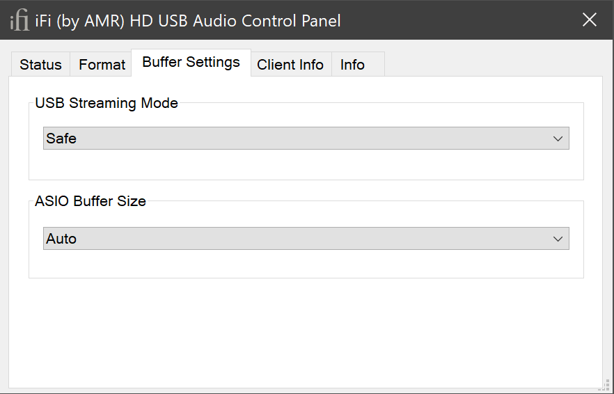Click the window title bar text
The image size is (614, 394).
coord(188,21)
